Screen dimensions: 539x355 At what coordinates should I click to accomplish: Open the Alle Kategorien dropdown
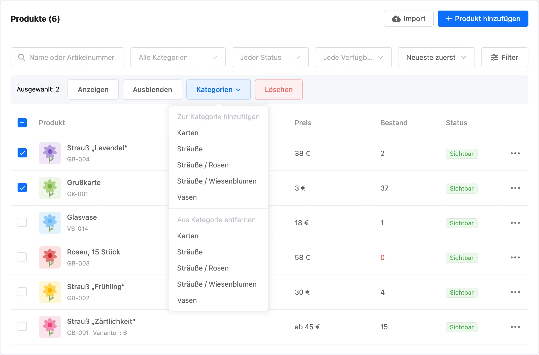[178, 57]
